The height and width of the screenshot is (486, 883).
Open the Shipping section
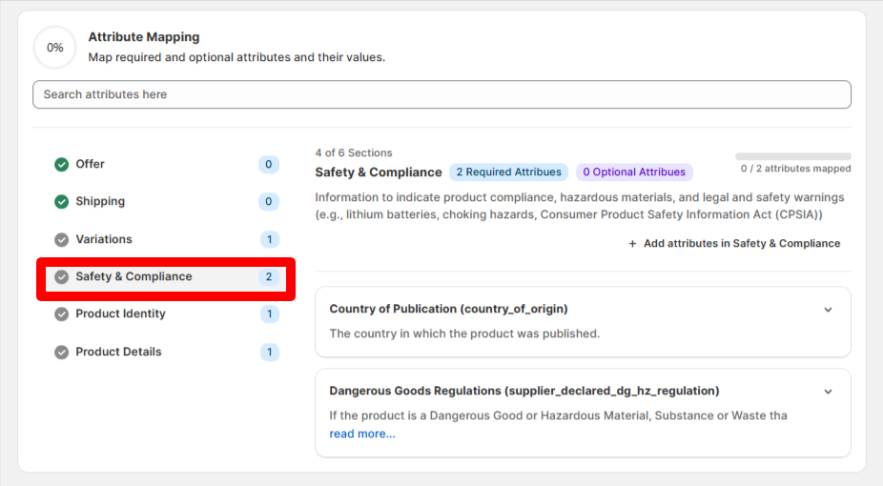(x=166, y=201)
